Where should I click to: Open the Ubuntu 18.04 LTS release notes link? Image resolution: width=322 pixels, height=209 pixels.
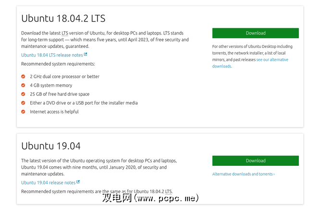(52, 55)
